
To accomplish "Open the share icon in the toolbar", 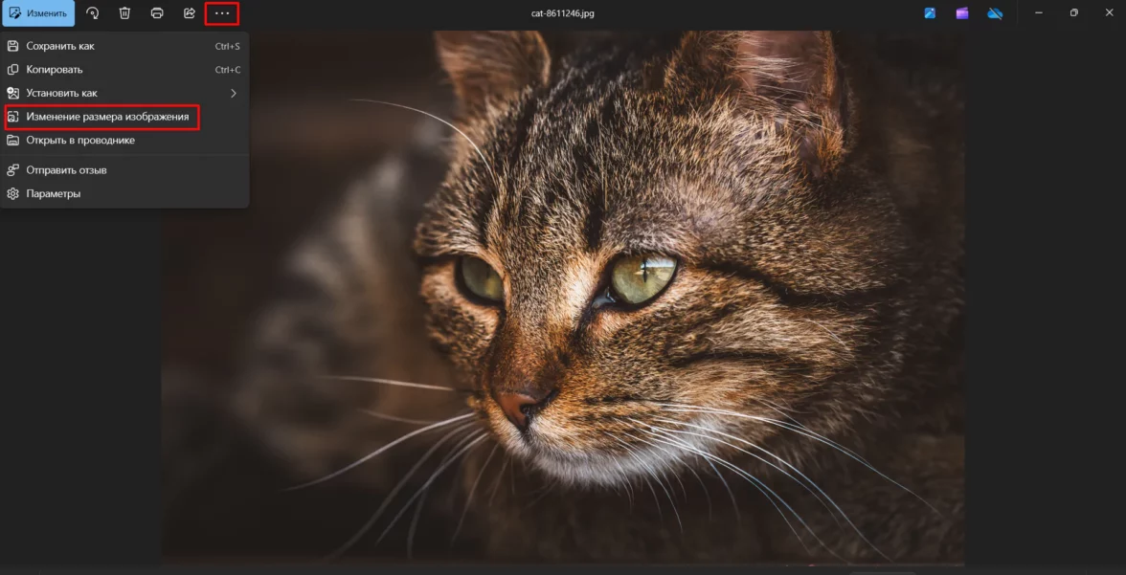I will 190,13.
